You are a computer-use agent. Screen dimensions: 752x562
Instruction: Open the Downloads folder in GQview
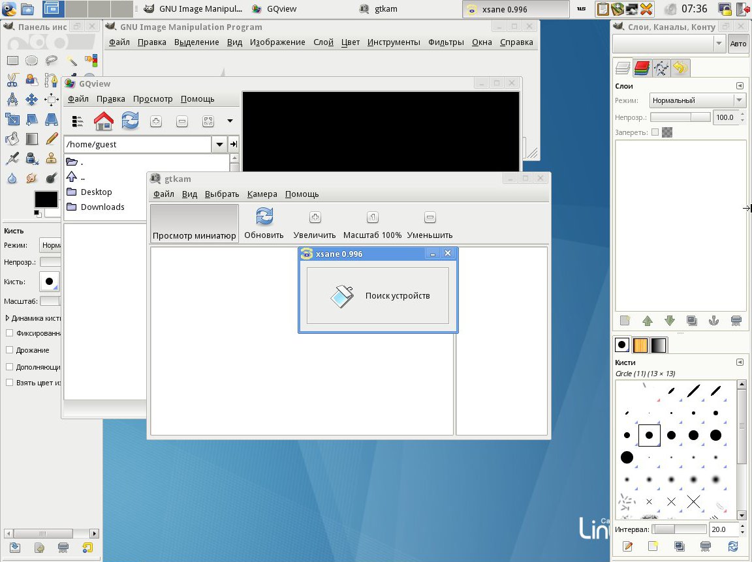point(102,207)
